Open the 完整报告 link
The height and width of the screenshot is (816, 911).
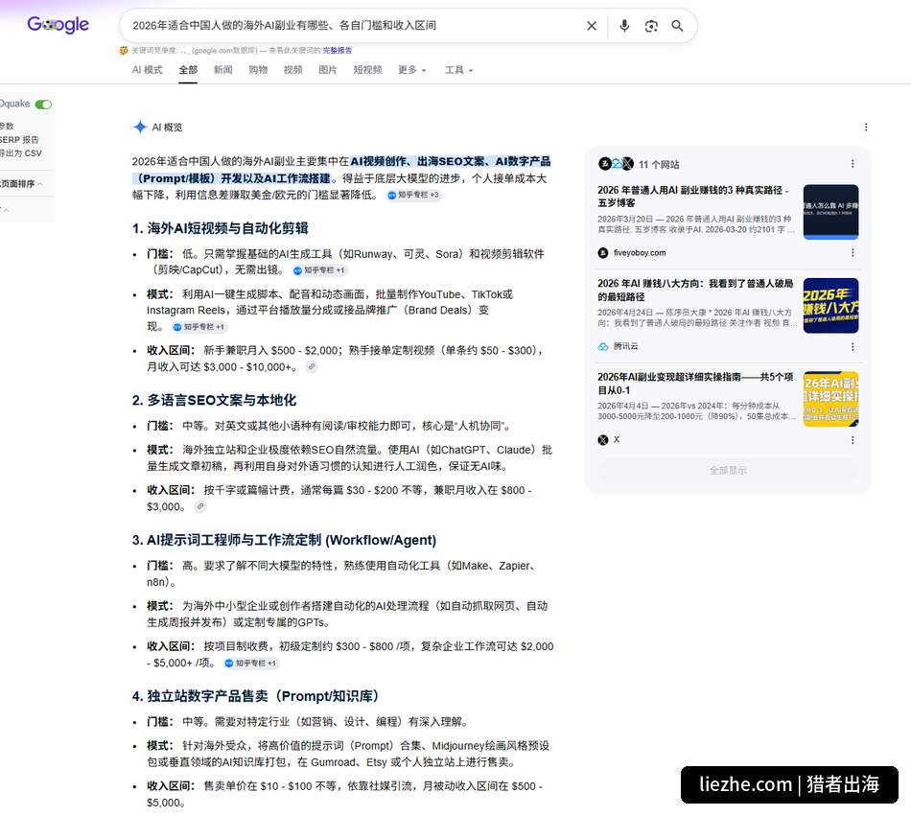click(x=337, y=51)
